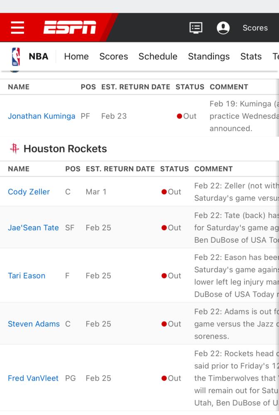Screen dimensions: 279x415
Task: Click the NBA league logo
Action: point(16,56)
